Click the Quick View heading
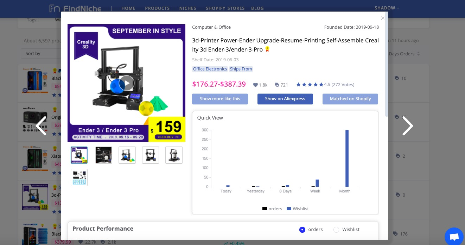This screenshot has height=245, width=465. pyautogui.click(x=210, y=118)
